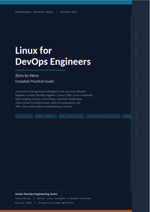Click the section marker "18" in side strip
This screenshot has height=212, width=150.
pyautogui.click(x=136, y=118)
